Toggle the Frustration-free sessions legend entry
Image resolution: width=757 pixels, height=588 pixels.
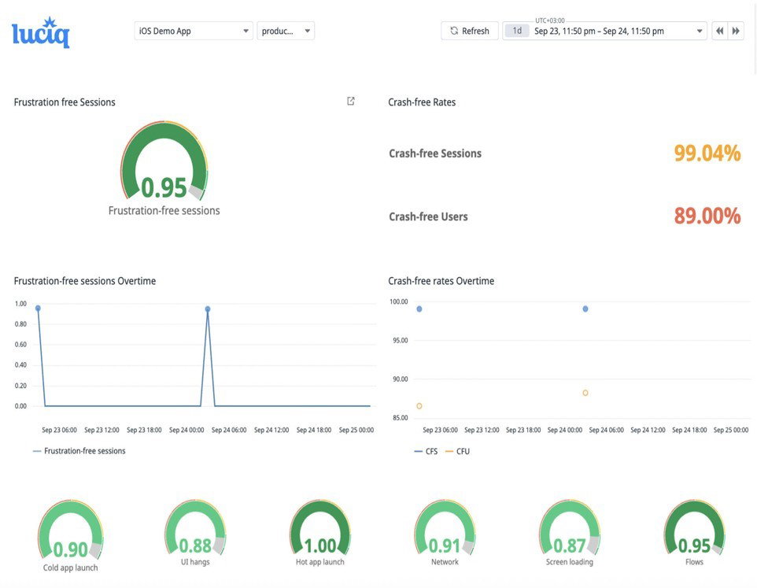click(79, 451)
